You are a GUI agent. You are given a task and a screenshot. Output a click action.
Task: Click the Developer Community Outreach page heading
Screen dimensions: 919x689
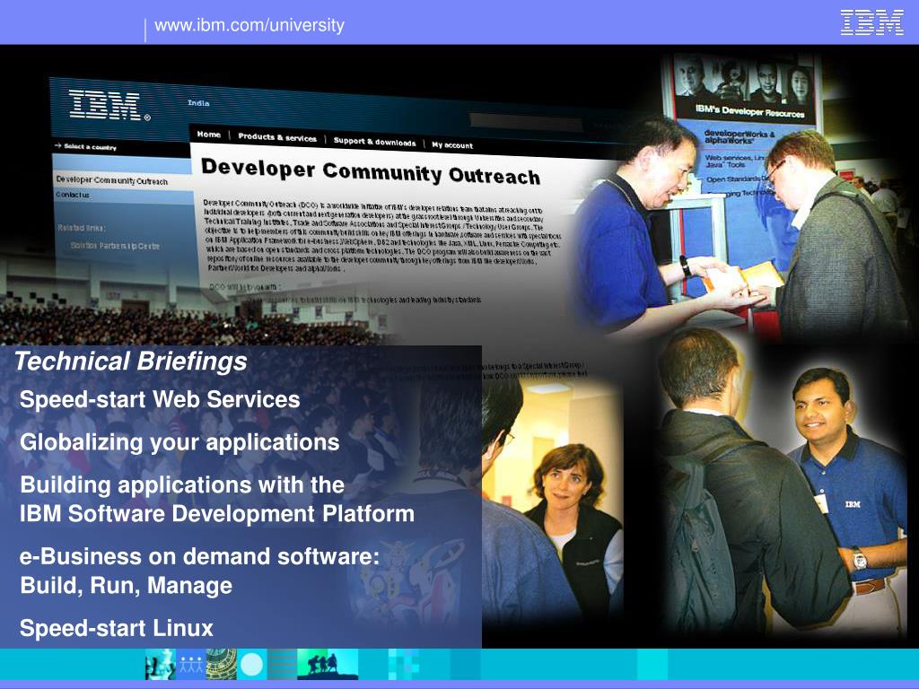pos(371,171)
